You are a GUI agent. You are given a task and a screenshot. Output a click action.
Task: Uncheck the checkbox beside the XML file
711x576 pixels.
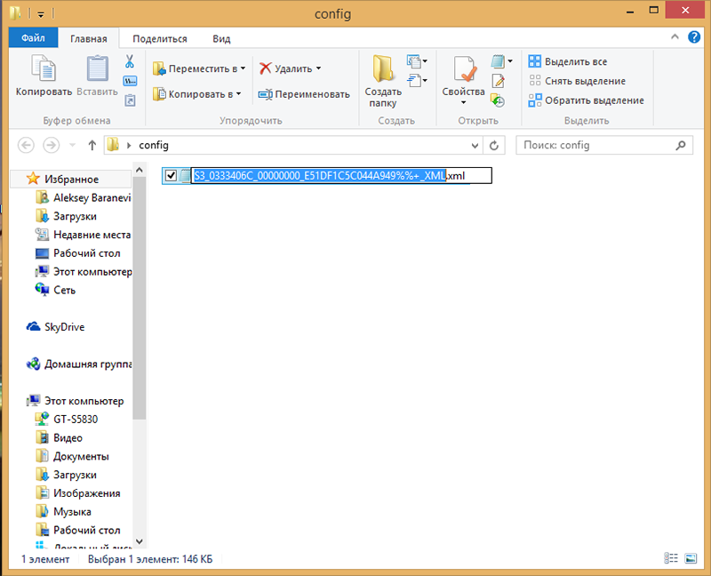[x=171, y=176]
